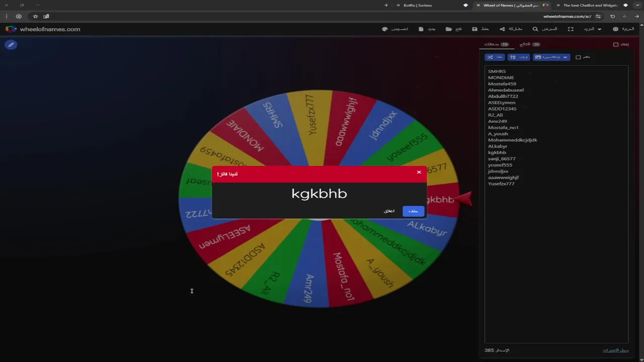The width and height of the screenshot is (644, 362).
Task: Click Yusefzx777 in the entries list
Action: pos(501,184)
